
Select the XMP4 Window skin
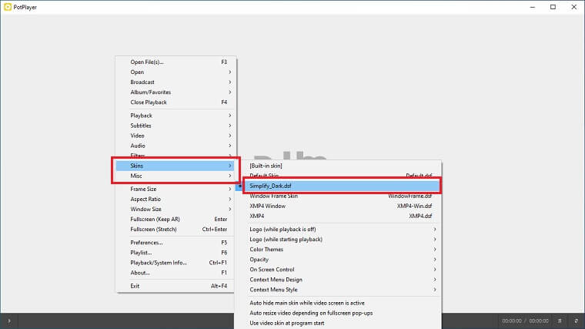[338, 206]
